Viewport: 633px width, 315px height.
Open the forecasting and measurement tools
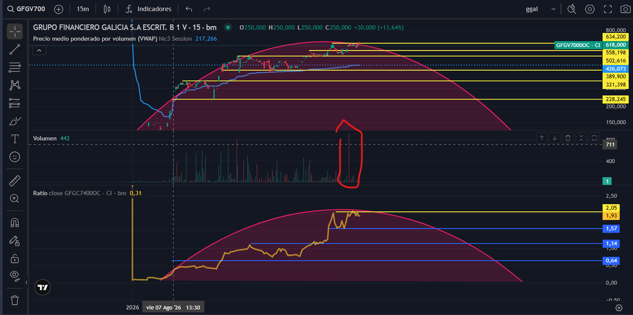click(15, 103)
